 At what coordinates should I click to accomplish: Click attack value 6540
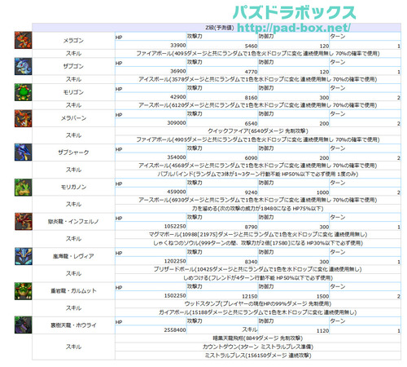pos(251,123)
